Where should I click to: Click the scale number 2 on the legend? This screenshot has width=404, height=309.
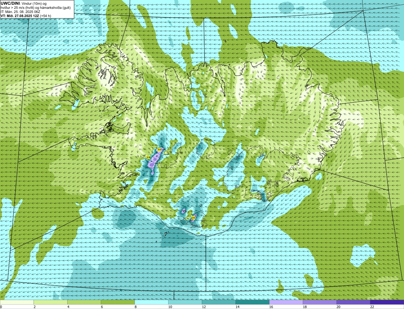click(34, 307)
